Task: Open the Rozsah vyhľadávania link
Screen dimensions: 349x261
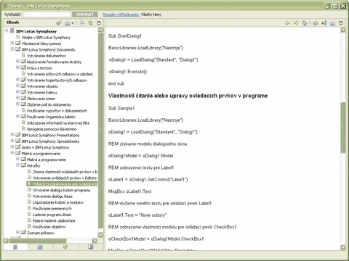Action: point(121,14)
